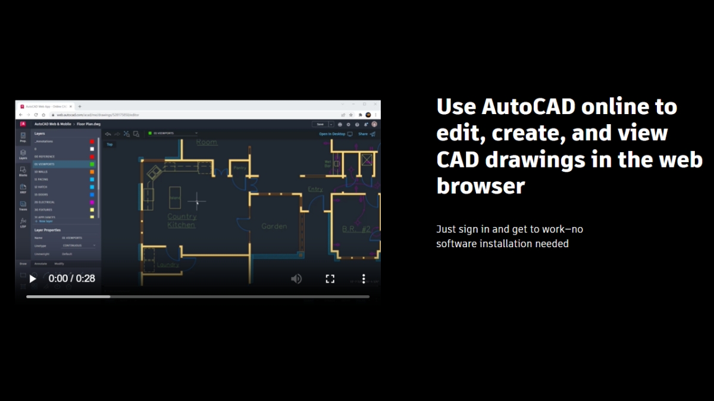Open the LISP panel in the sidebar
The image size is (714, 401).
[x=23, y=224]
